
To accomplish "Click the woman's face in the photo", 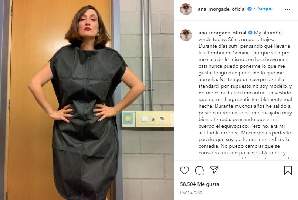I will [88, 23].
